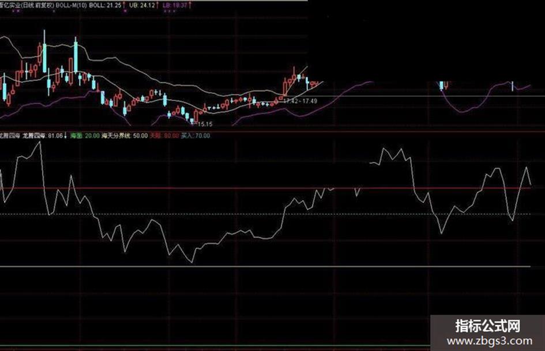Click the 指标公式网 watermark logo
Screen dimensions: 545x351
(488, 326)
